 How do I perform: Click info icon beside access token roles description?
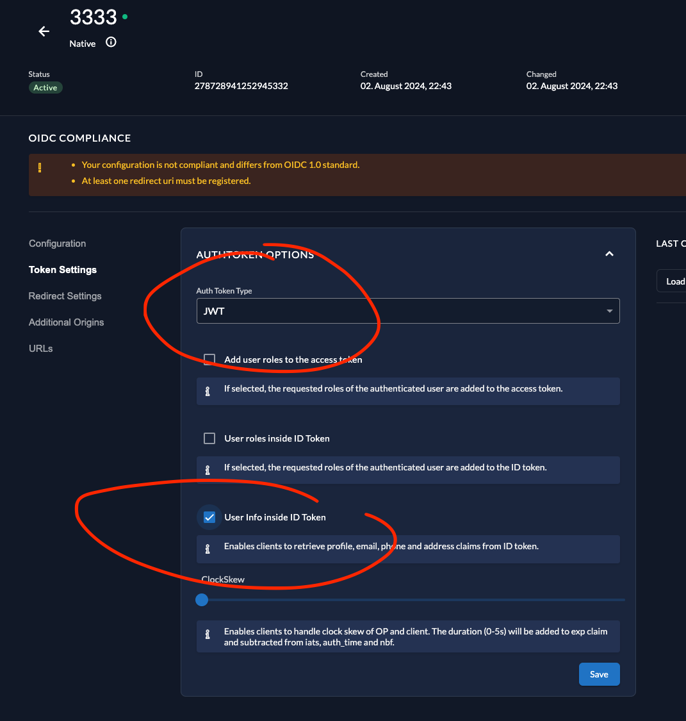click(208, 392)
